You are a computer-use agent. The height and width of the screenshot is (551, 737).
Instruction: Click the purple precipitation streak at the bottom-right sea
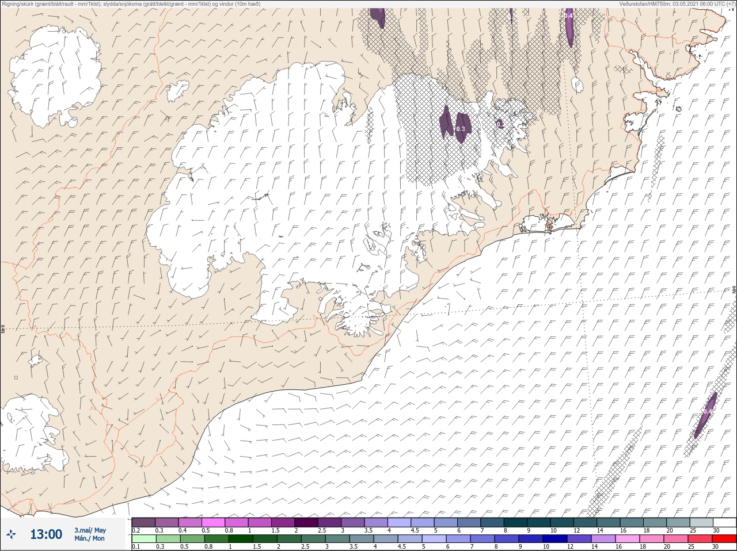coord(705,415)
